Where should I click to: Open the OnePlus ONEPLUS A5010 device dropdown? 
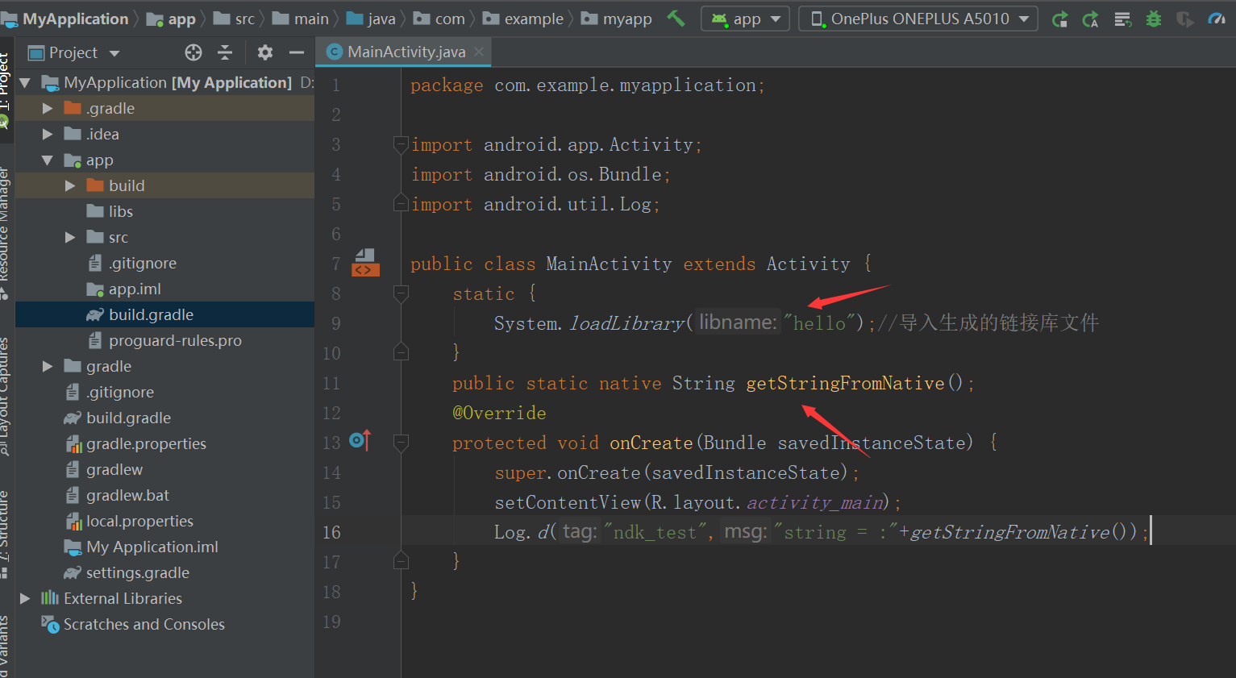(918, 19)
